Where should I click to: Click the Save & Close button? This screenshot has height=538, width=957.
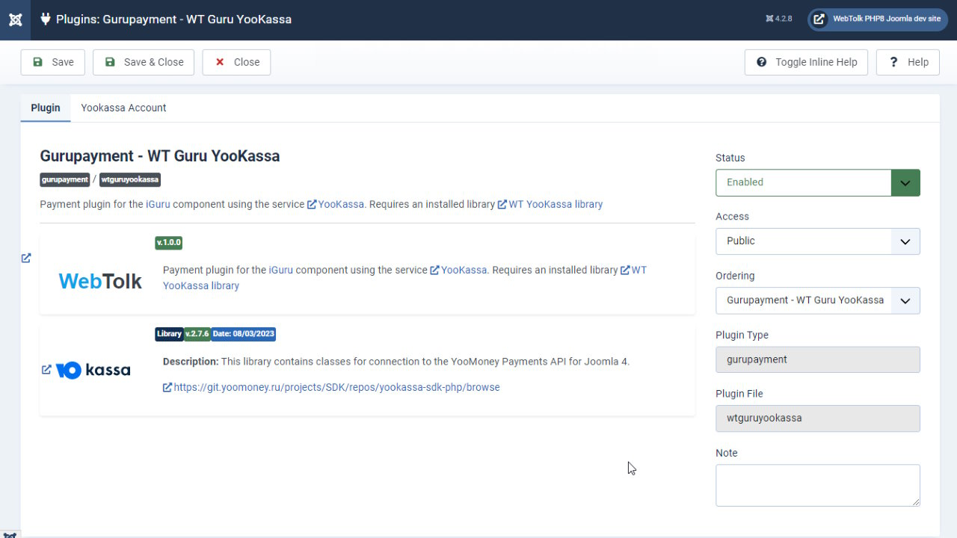pyautogui.click(x=143, y=62)
